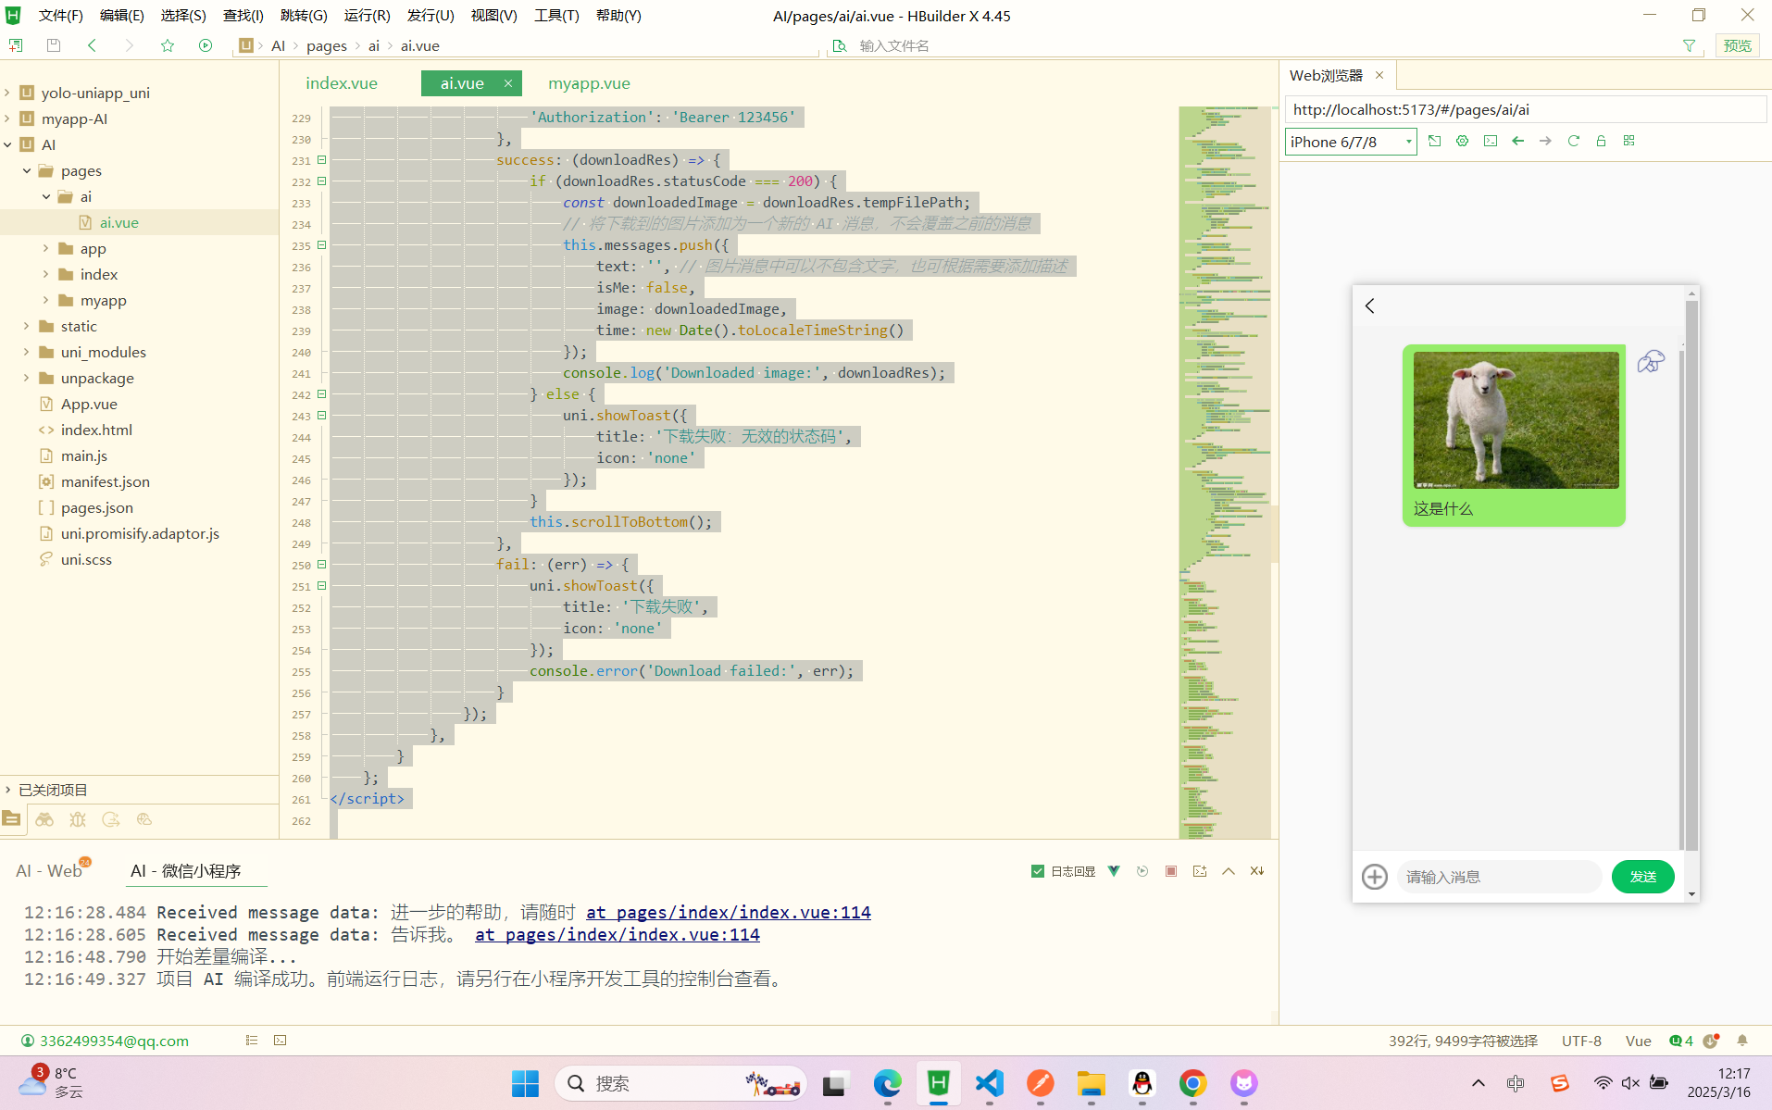Open the bug debug panel icon

pyautogui.click(x=78, y=819)
